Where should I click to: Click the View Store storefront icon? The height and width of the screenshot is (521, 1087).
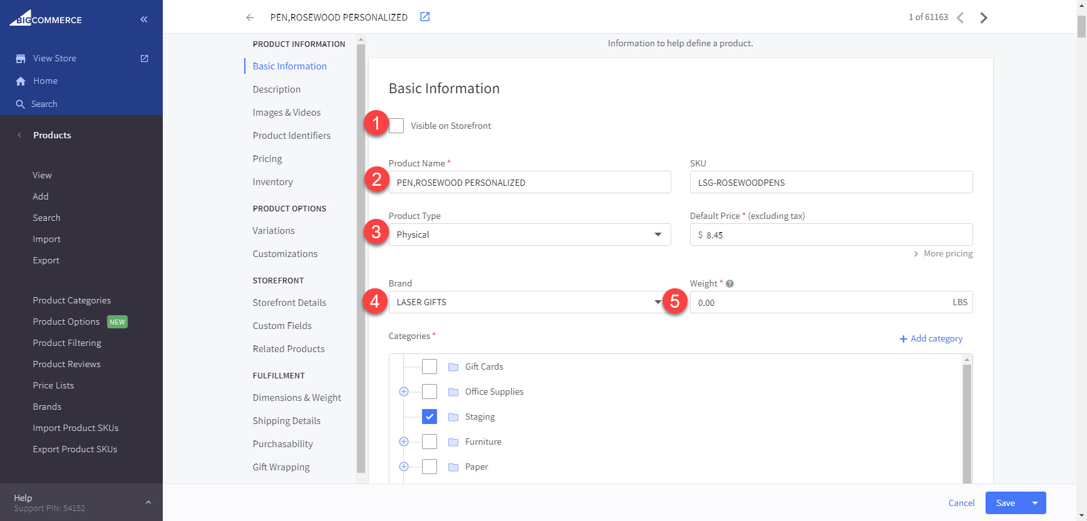pyautogui.click(x=21, y=58)
